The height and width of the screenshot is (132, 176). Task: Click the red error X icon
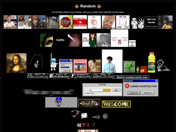tap(127, 86)
